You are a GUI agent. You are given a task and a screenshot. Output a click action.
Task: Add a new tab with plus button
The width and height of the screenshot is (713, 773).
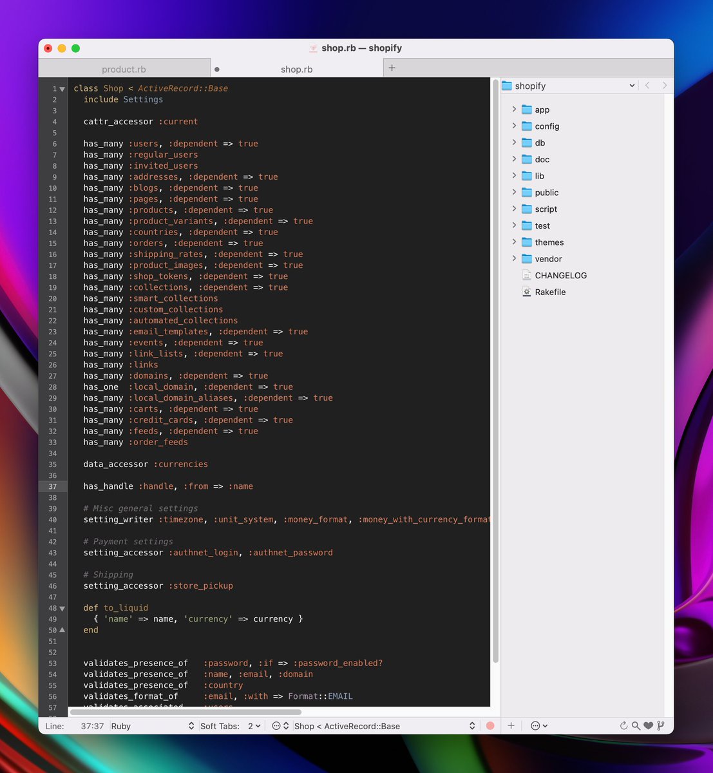tap(392, 68)
